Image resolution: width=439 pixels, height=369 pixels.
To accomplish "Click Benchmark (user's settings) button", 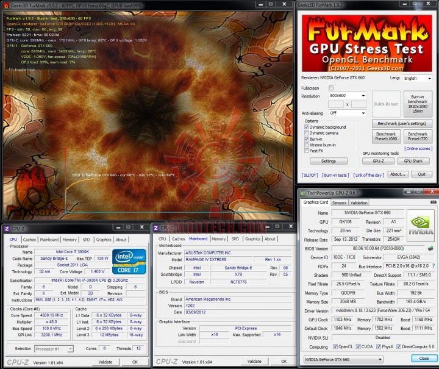I will pos(402,123).
